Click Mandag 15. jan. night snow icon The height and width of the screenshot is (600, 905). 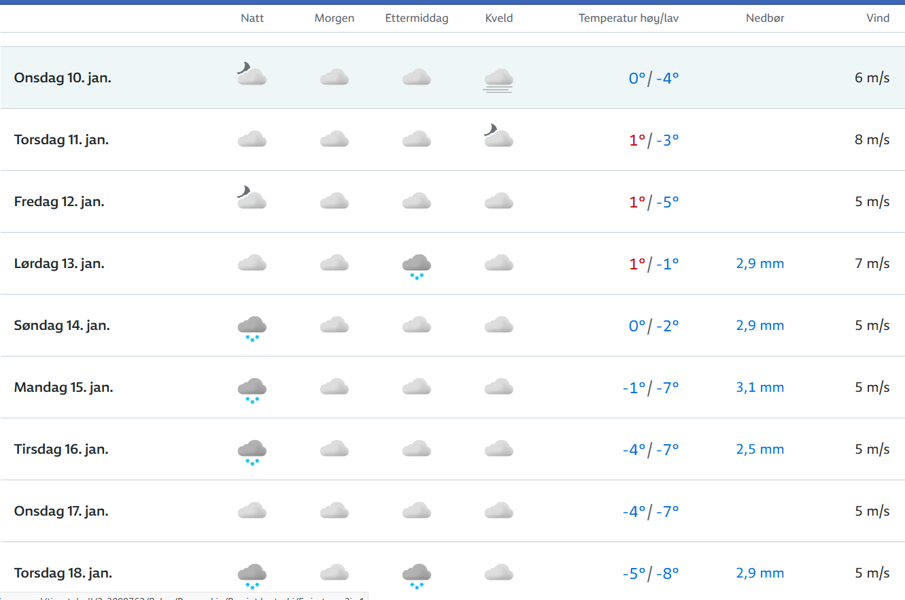click(252, 390)
